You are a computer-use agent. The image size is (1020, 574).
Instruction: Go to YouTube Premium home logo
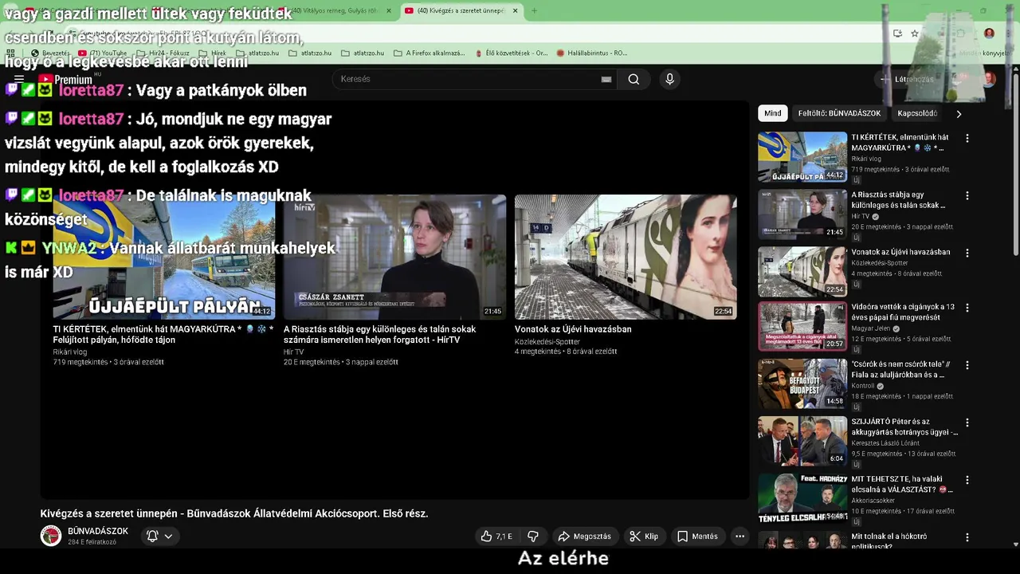65,79
